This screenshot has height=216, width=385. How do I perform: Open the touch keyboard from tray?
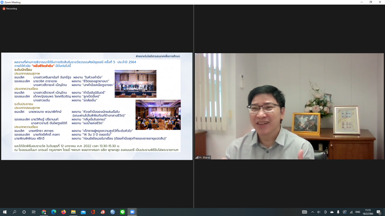304,212
